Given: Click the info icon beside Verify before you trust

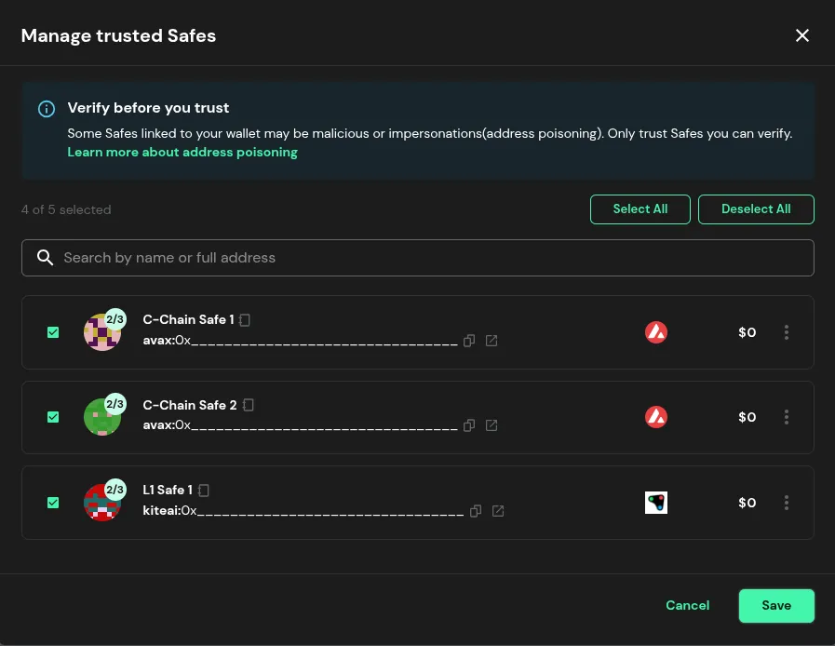Looking at the screenshot, I should [47, 109].
